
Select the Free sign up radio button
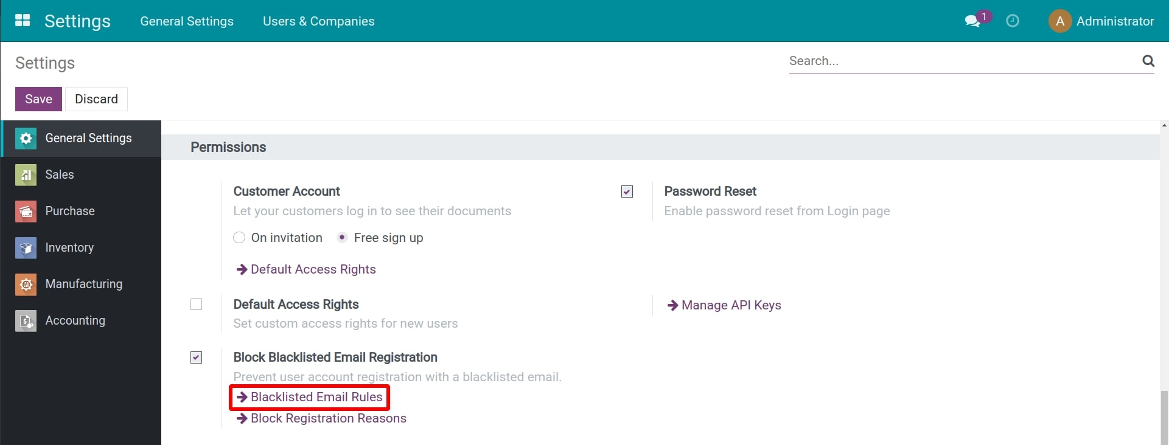pos(342,238)
